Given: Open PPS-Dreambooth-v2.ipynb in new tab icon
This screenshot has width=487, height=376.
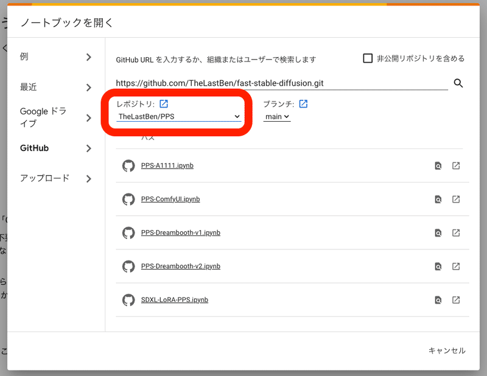Looking at the screenshot, I should [455, 266].
